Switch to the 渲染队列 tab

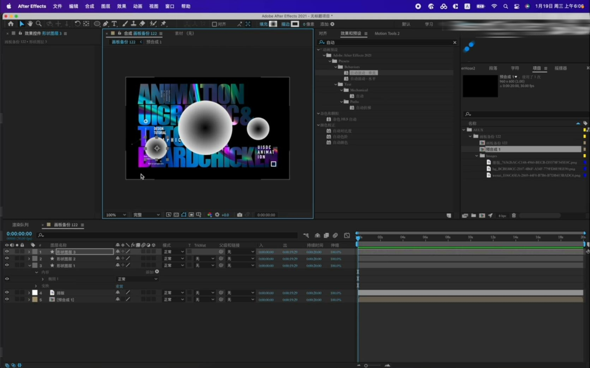pyautogui.click(x=20, y=225)
